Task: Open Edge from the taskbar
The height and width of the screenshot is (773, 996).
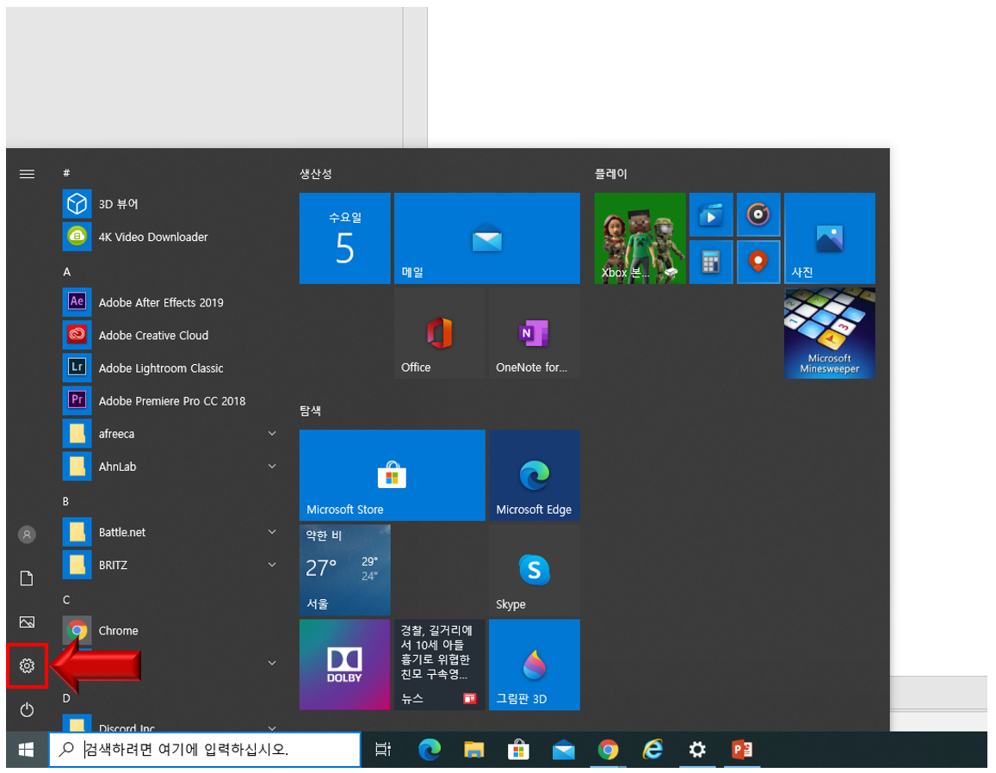Action: [430, 750]
